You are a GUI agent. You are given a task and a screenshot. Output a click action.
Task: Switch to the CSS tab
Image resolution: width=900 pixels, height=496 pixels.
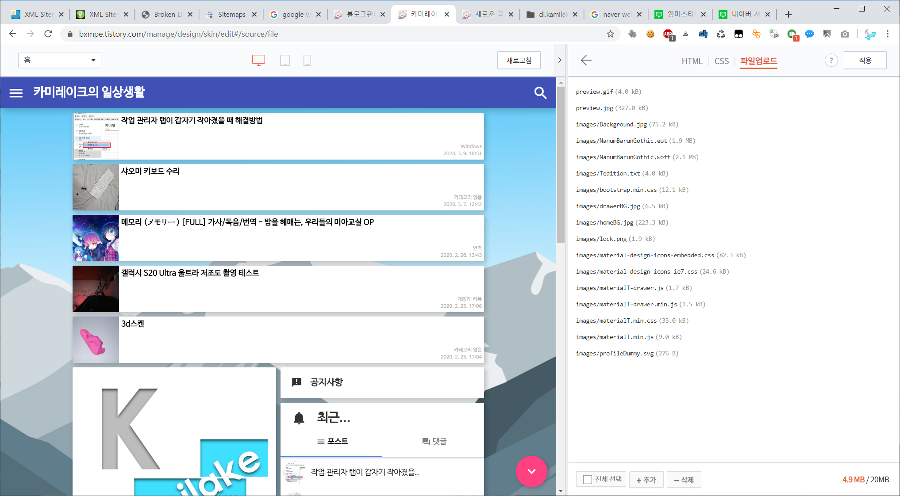pos(721,61)
